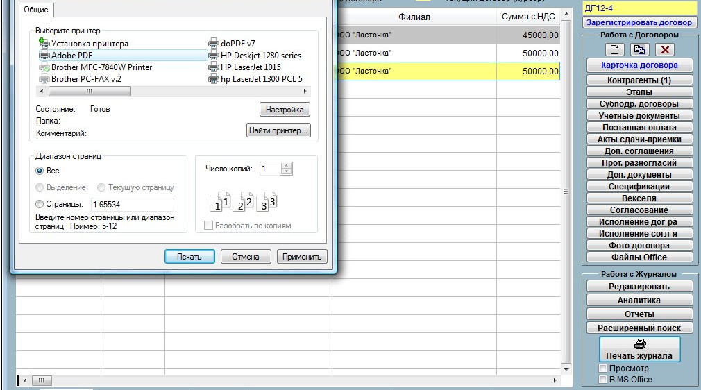Open Аналитика
Screen dimensions: 701x390
639,300
